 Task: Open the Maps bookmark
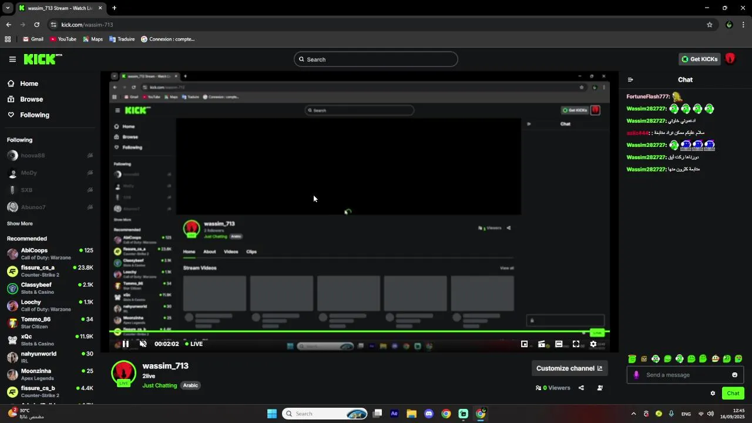pos(93,39)
